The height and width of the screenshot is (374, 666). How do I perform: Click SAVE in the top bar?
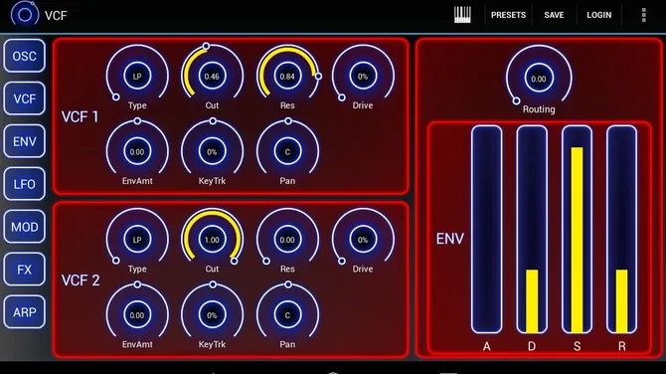[554, 15]
